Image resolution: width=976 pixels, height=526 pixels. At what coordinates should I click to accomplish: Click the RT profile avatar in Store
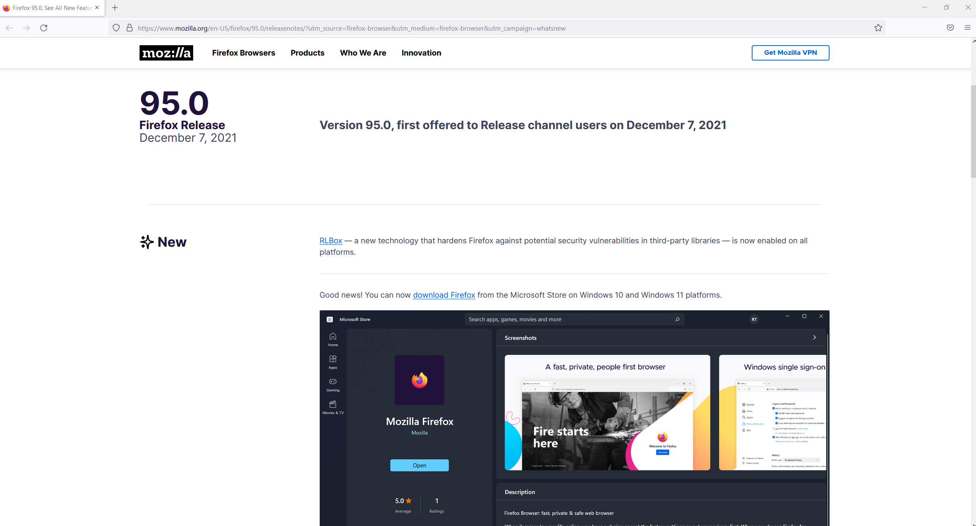tap(754, 319)
